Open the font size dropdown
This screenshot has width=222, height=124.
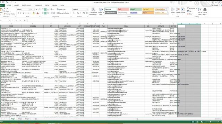pos(34,9)
